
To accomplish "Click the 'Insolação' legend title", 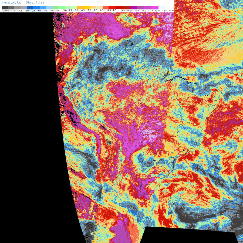I will point(12,2).
